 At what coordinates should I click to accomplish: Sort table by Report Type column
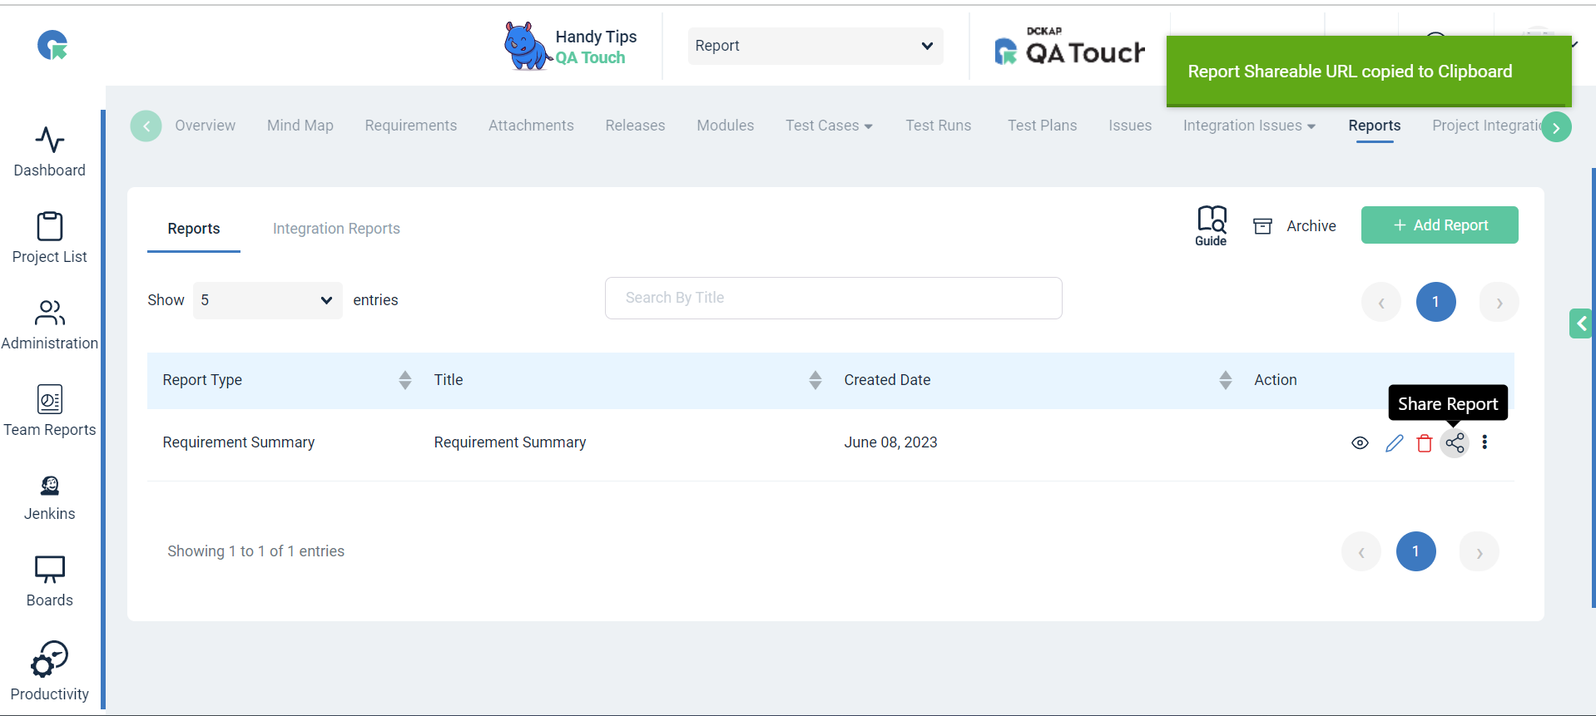(405, 380)
